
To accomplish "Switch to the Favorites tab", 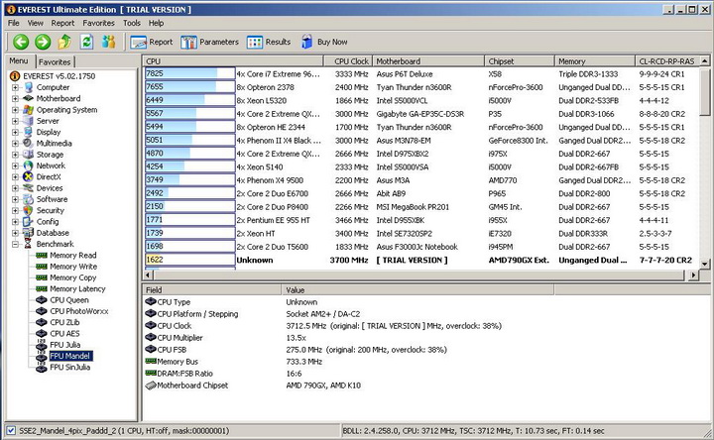I will click(x=55, y=61).
